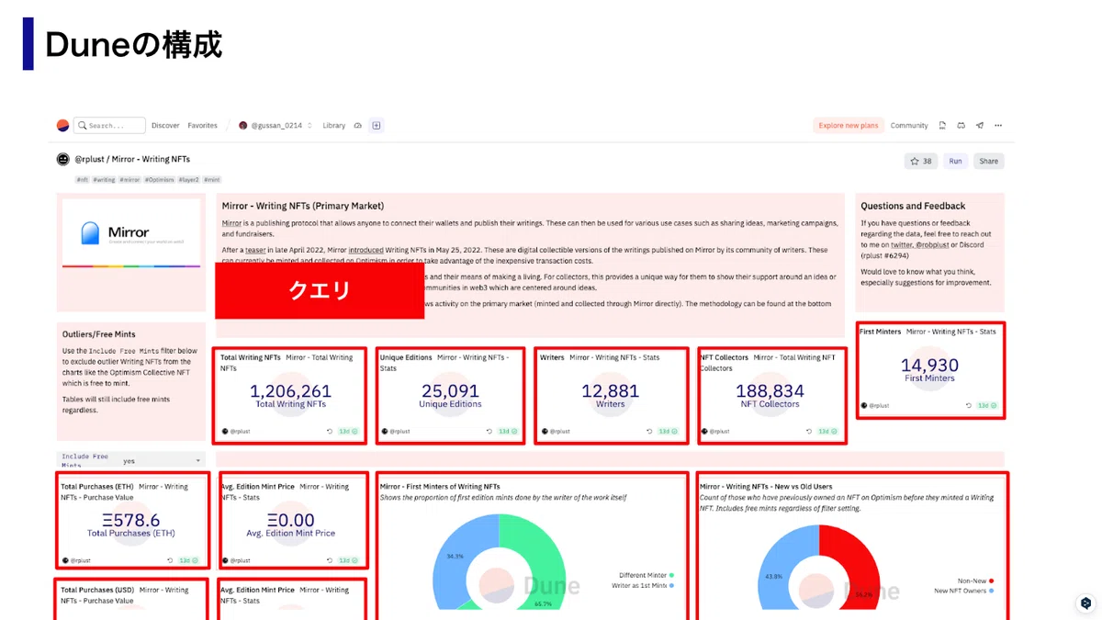The width and height of the screenshot is (1102, 620).
Task: Open the Include Free Mints dropdown
Action: (130, 460)
